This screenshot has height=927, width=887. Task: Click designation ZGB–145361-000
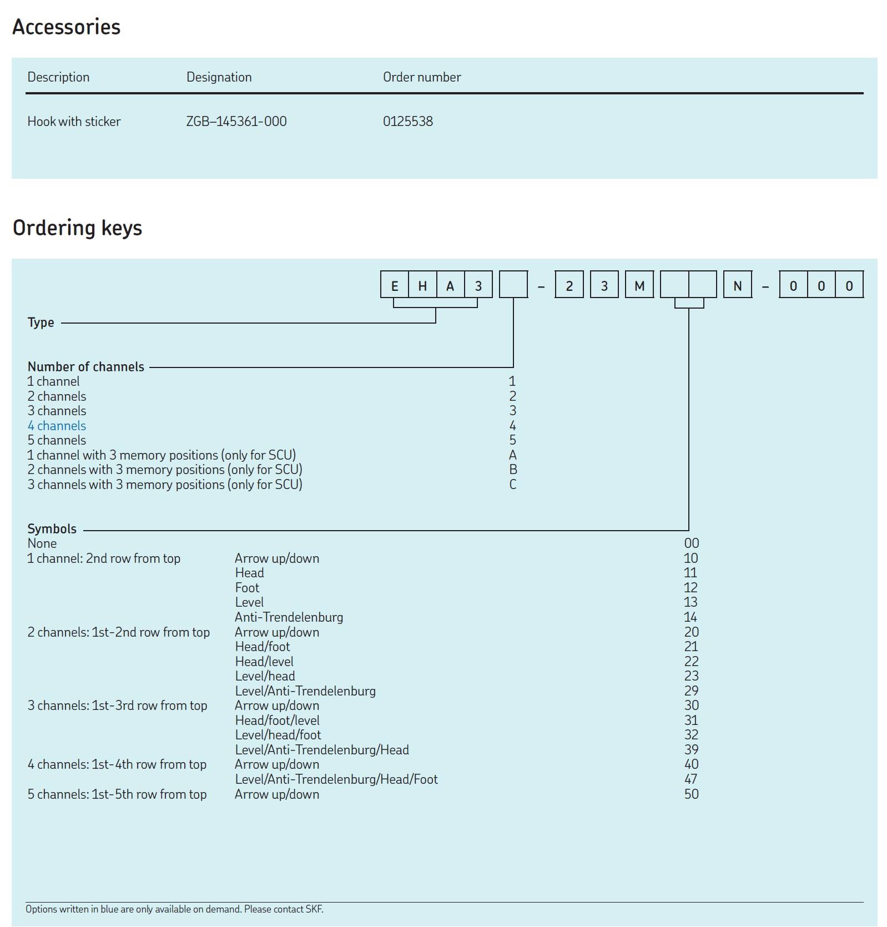point(236,122)
